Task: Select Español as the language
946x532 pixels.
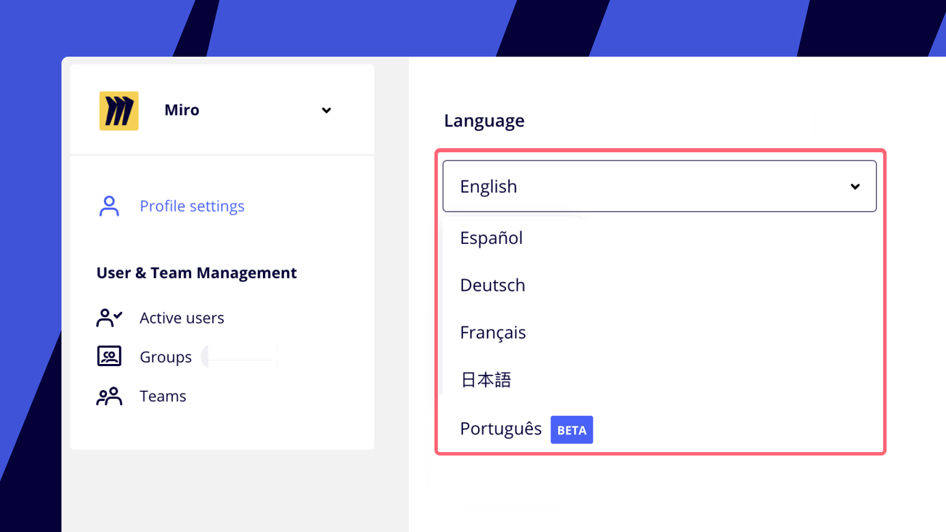Action: (x=491, y=238)
